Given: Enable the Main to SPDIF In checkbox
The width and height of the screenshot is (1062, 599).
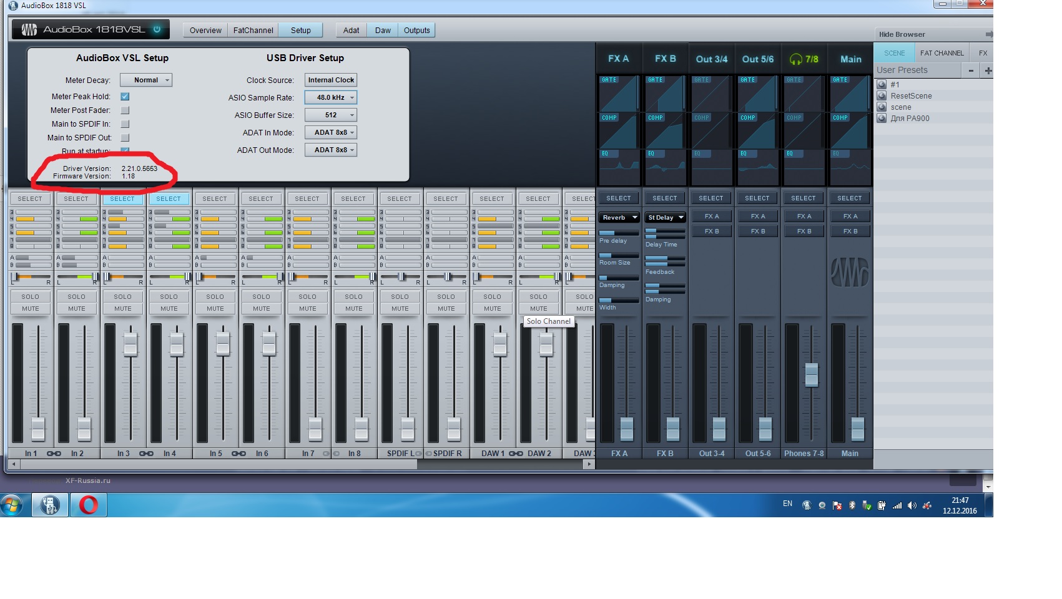Looking at the screenshot, I should coord(125,124).
